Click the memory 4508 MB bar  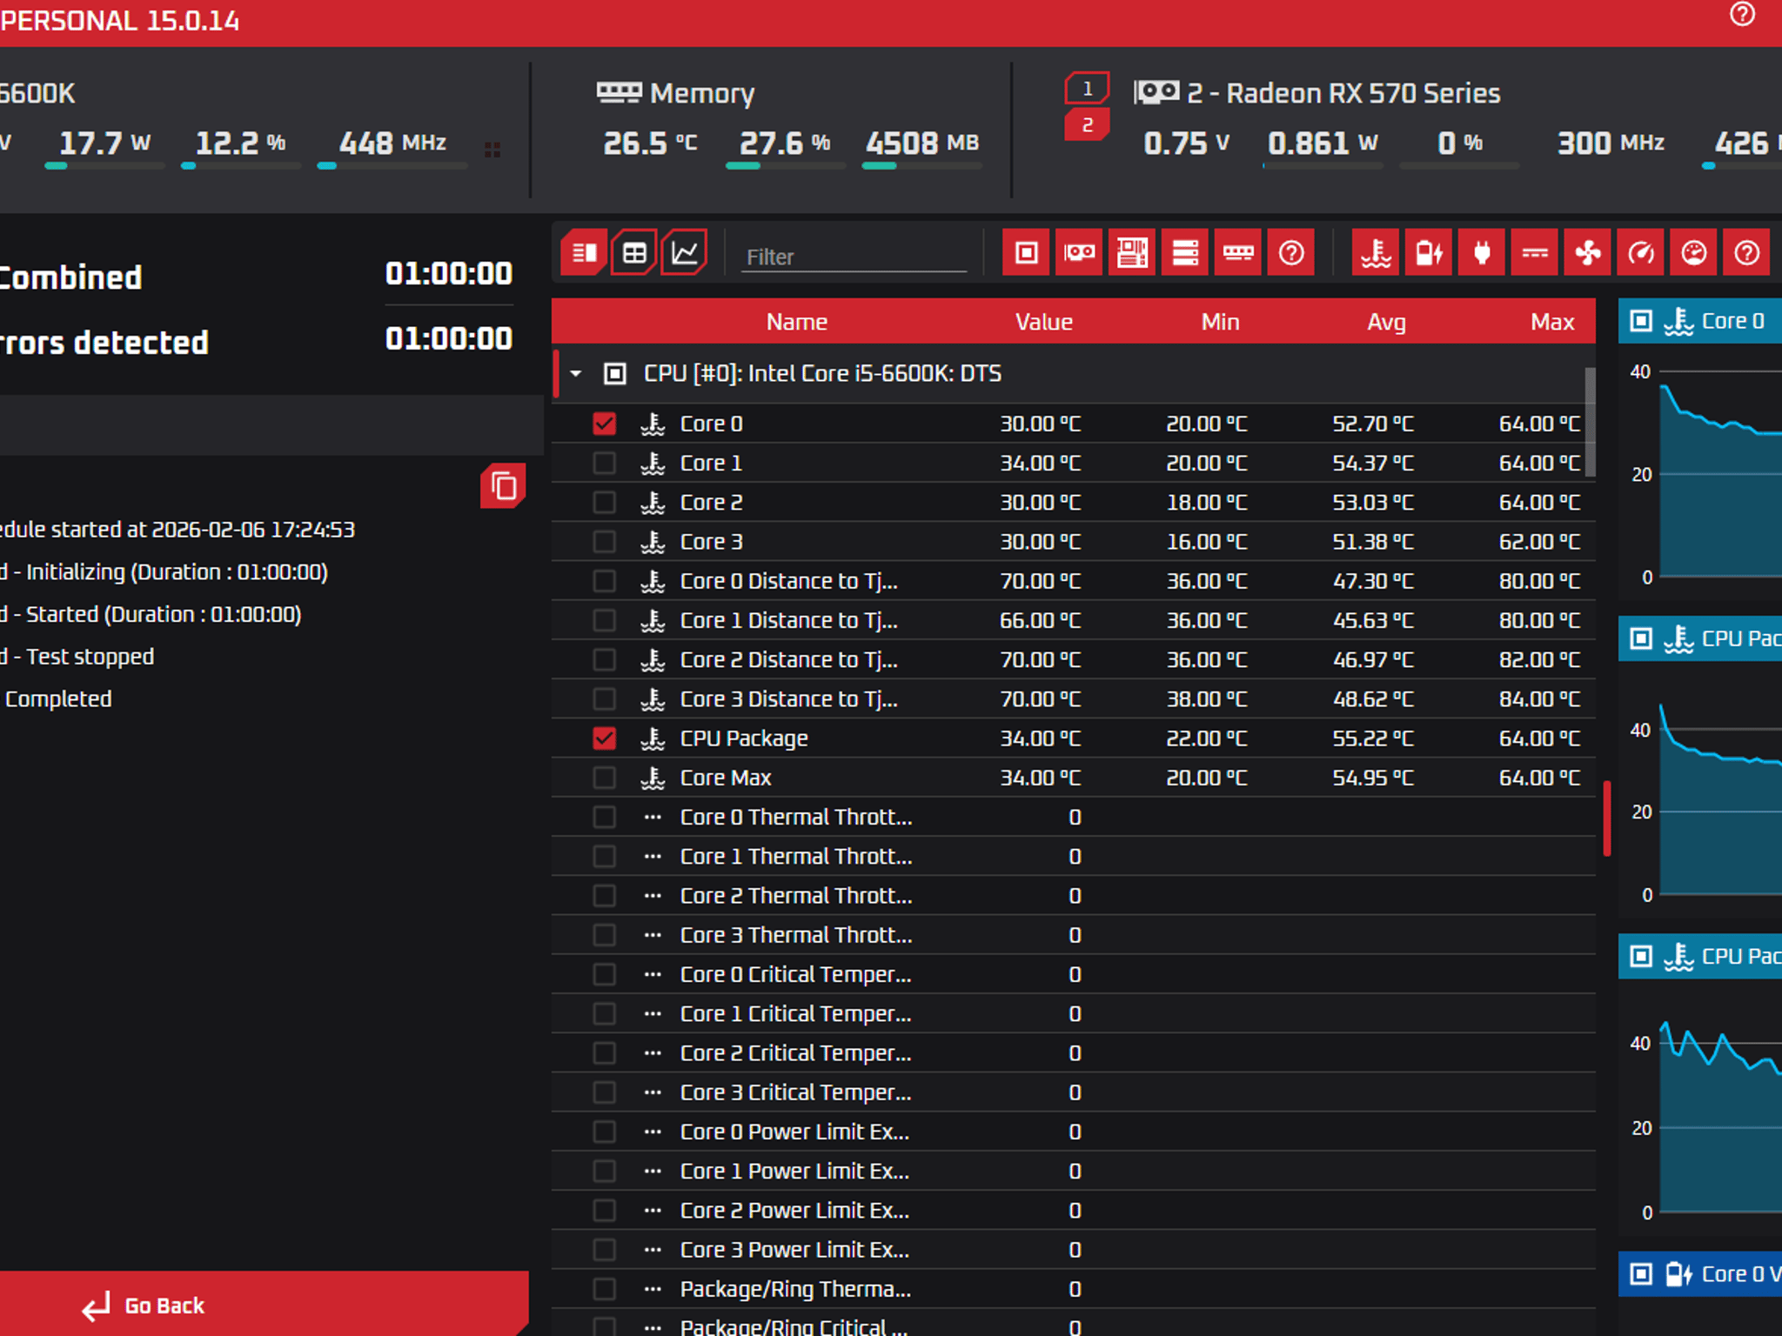point(921,165)
